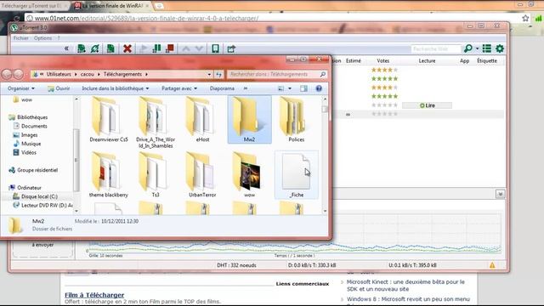Click the uTorrent web search field
Viewport: 544px width, 306px height.
(x=436, y=49)
